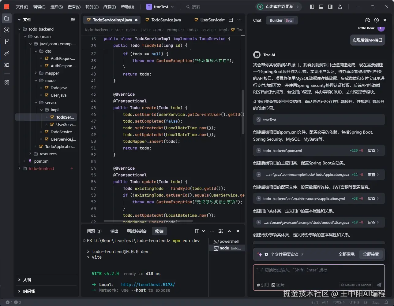Open the source control sidebar icon

7,42
